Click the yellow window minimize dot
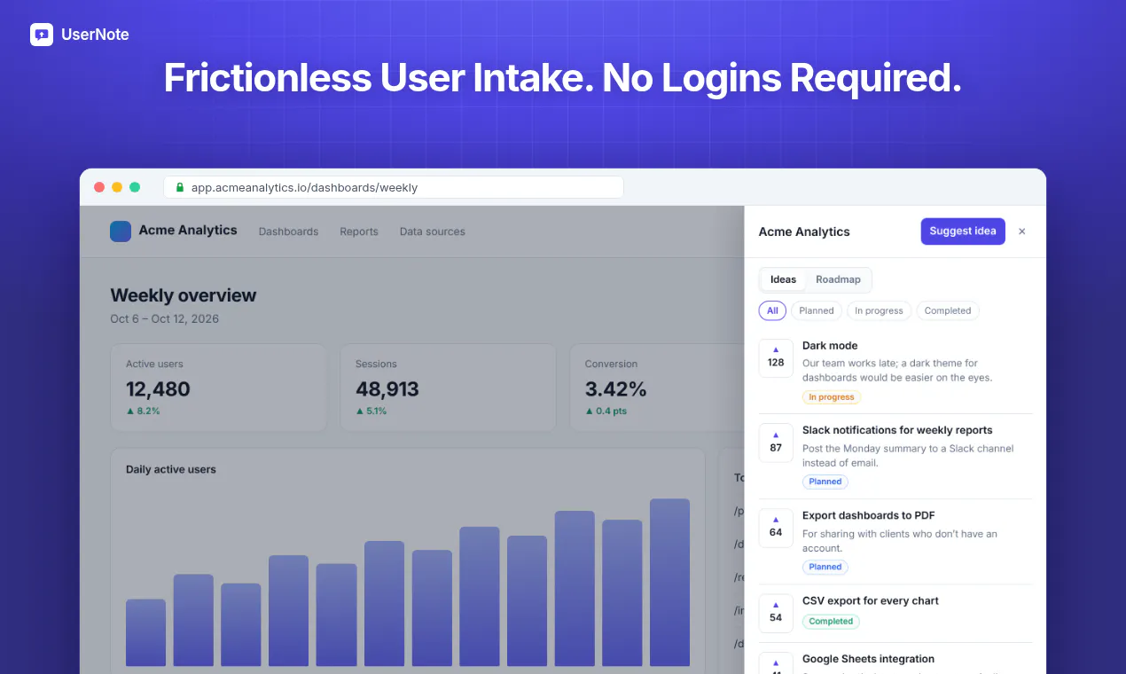Viewport: 1126px width, 674px height. point(117,187)
